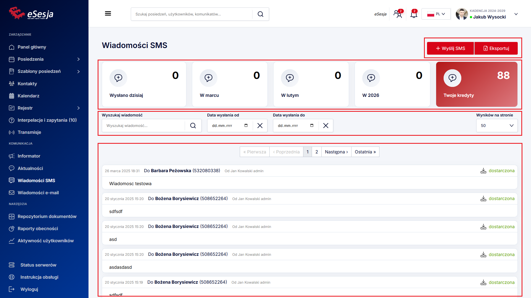Go to page 2 in pagination

(x=317, y=152)
